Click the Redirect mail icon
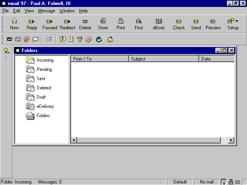The height and width of the screenshot is (185, 247). (68, 24)
